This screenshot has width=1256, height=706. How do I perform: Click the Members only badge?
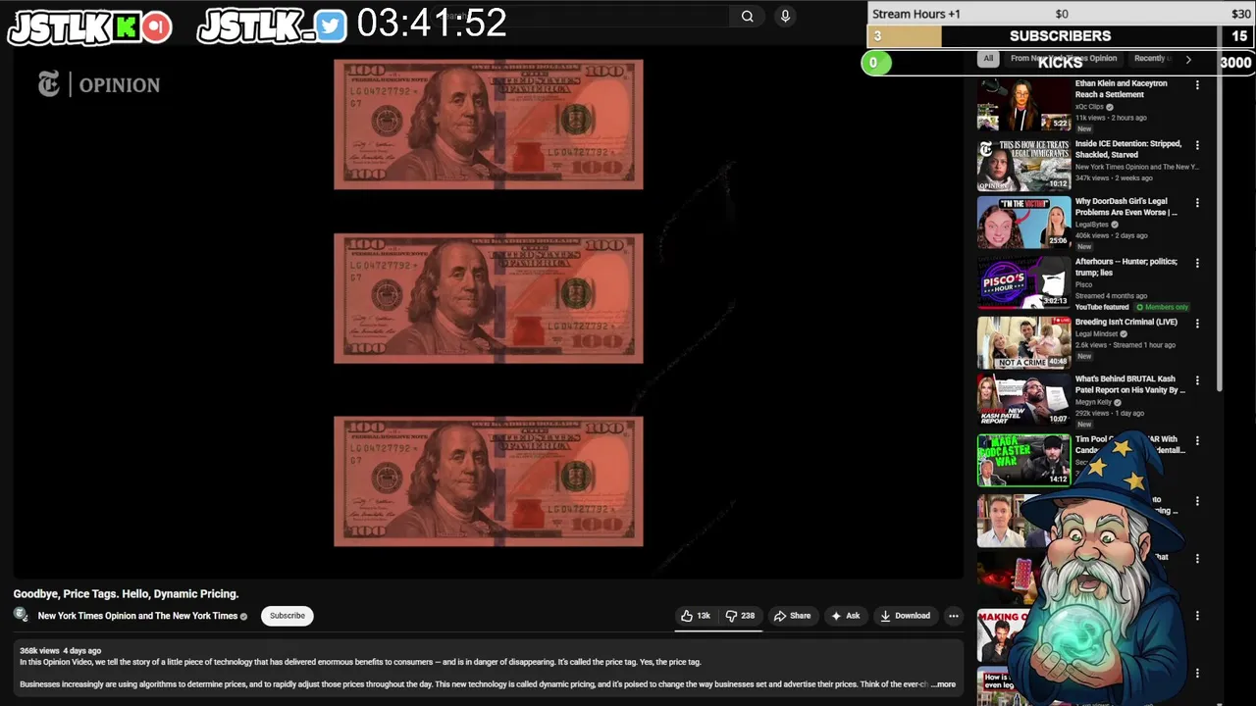tap(1162, 307)
